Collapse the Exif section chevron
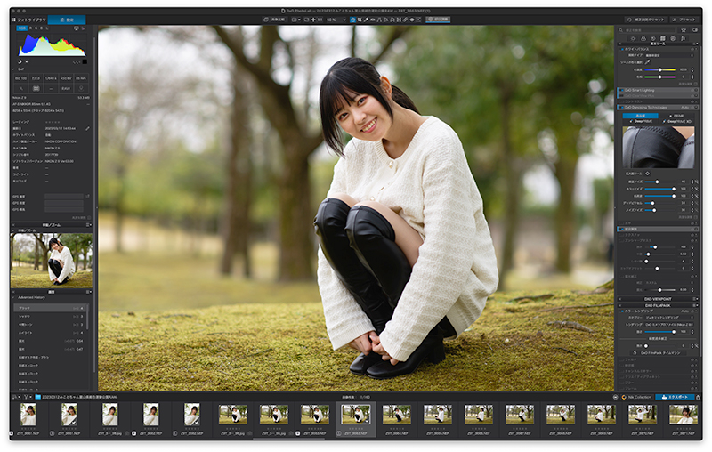Image resolution: width=712 pixels, height=452 pixels. coord(13,69)
